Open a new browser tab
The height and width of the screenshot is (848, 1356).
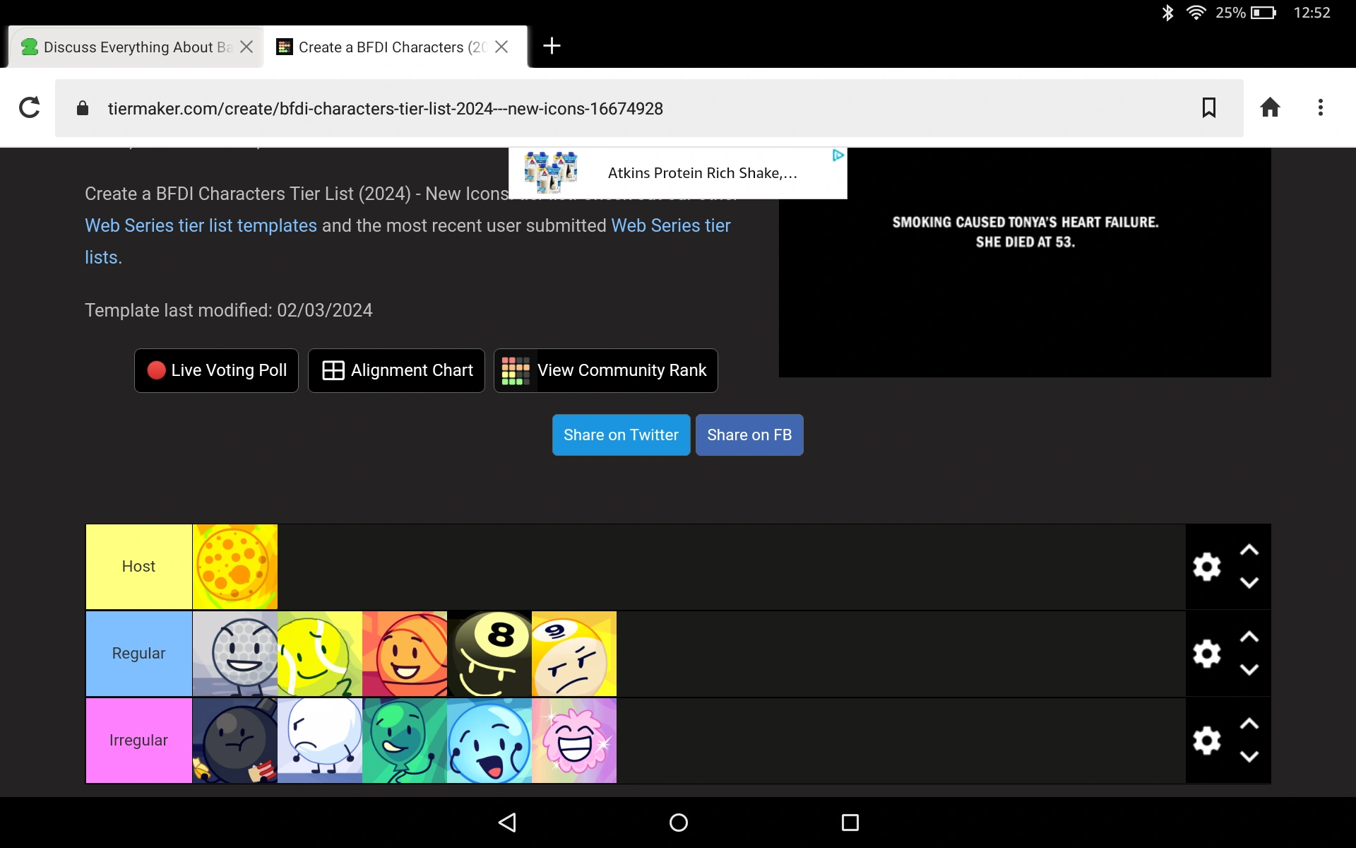552,47
